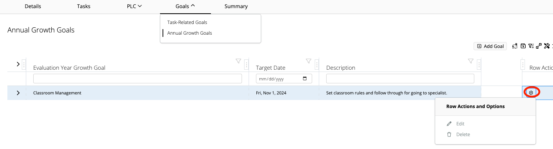Screen dimensions: 553x149
Task: Click the icon left of the save icon
Action: (515, 46)
